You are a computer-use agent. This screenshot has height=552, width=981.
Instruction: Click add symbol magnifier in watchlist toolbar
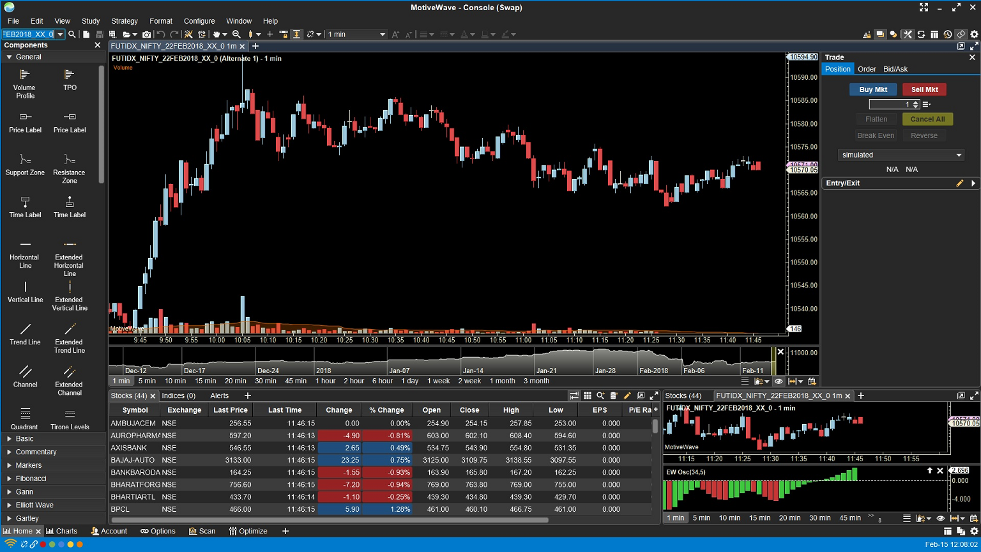tap(600, 396)
